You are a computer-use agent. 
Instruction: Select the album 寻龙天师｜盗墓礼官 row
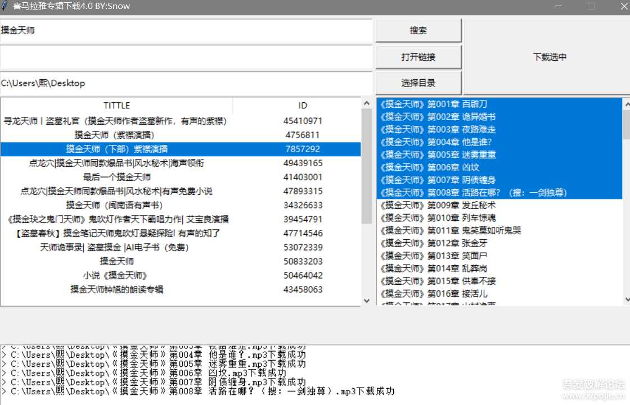click(116, 120)
